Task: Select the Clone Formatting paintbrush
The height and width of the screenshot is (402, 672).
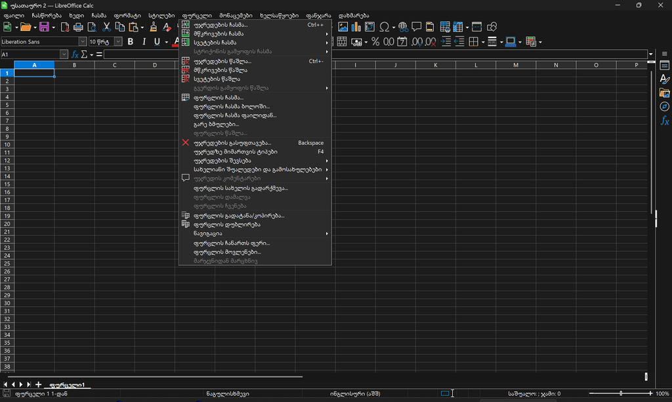Action: point(154,27)
